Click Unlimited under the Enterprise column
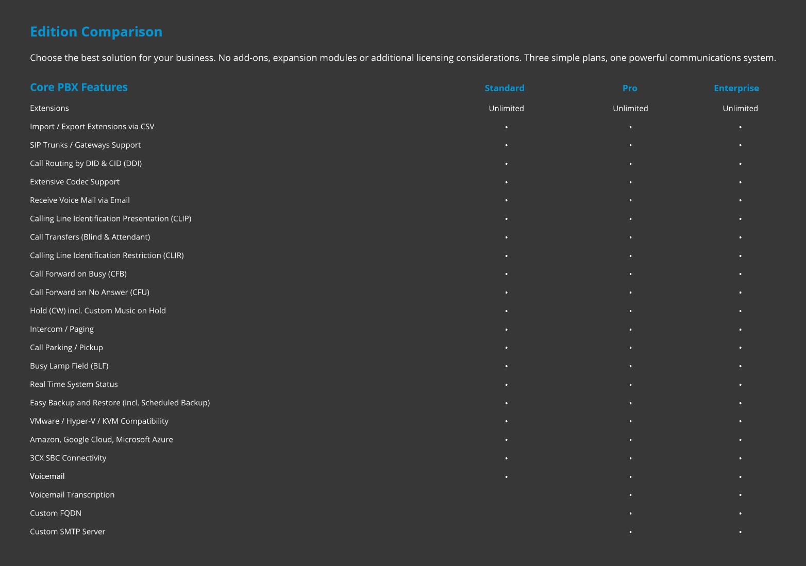 (740, 108)
